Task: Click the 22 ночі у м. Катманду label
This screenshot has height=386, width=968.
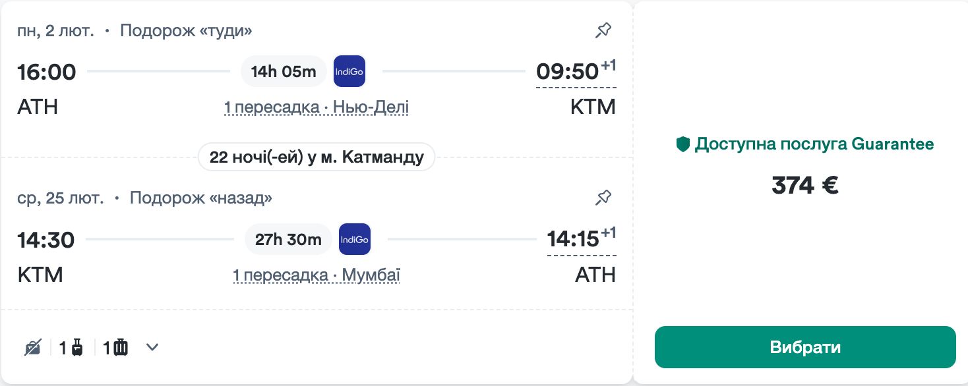Action: [317, 157]
